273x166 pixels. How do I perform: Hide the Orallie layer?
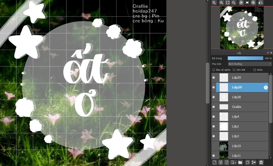click(x=214, y=107)
